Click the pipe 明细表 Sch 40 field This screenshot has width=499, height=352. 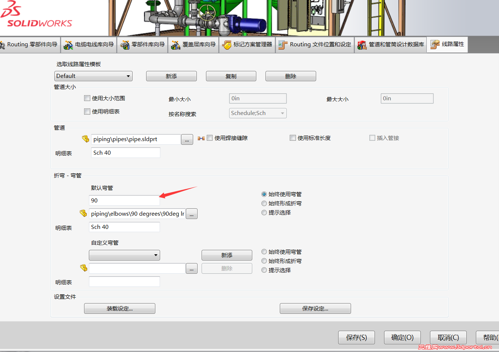coord(126,152)
